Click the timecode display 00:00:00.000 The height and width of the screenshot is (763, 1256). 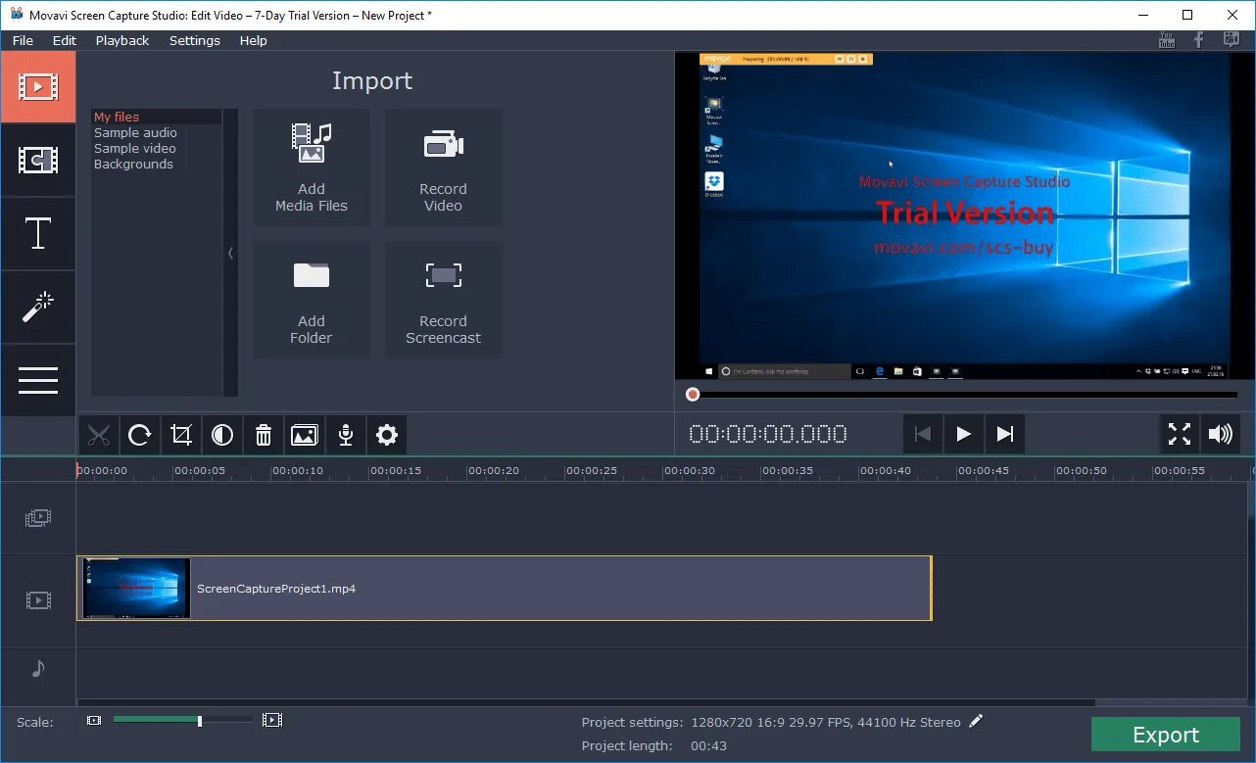(768, 434)
